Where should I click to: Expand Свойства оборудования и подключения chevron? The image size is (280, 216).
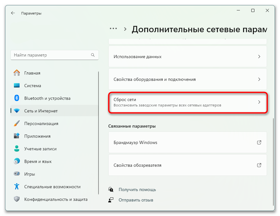click(259, 79)
